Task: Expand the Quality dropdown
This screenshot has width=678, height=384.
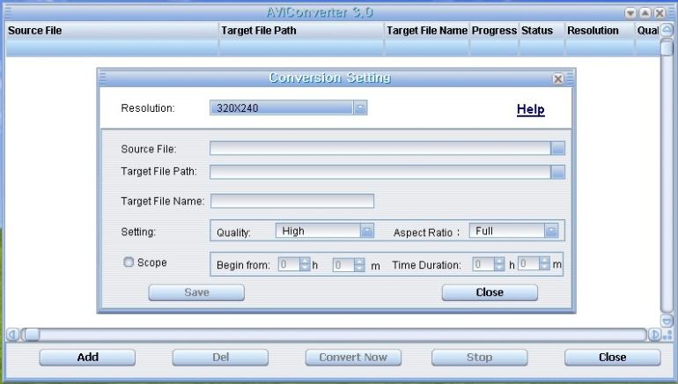Action: [366, 231]
